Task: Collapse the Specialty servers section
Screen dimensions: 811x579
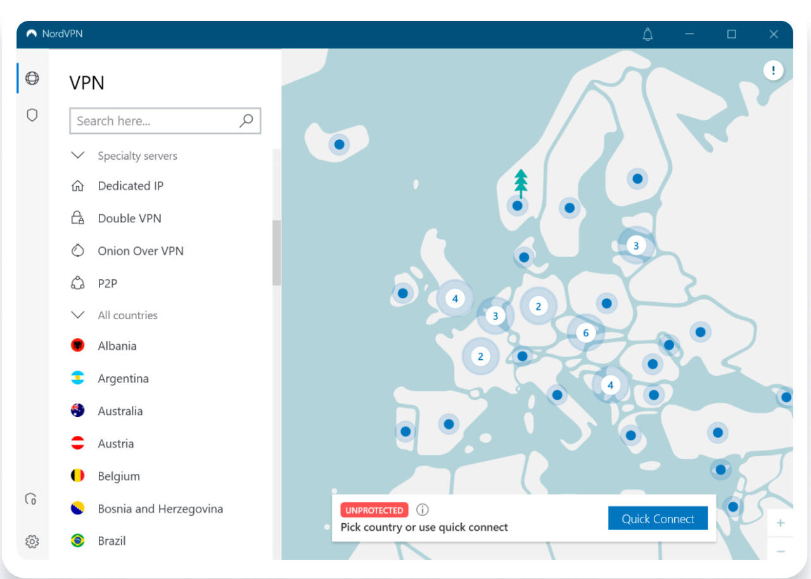Action: pyautogui.click(x=78, y=155)
